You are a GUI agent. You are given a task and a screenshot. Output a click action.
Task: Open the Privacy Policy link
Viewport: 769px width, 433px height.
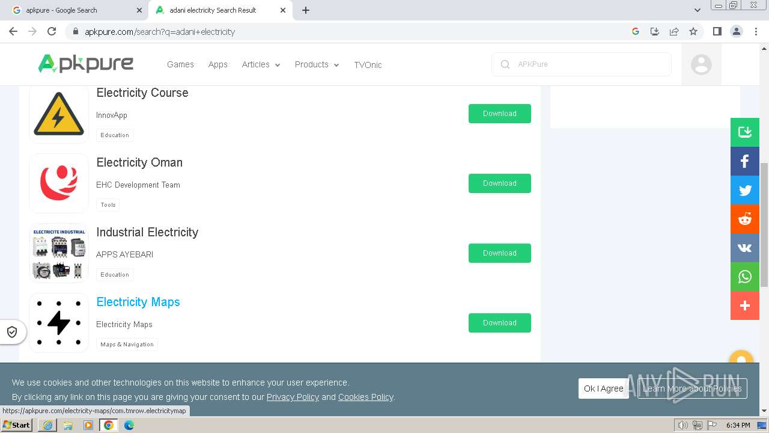[293, 397]
